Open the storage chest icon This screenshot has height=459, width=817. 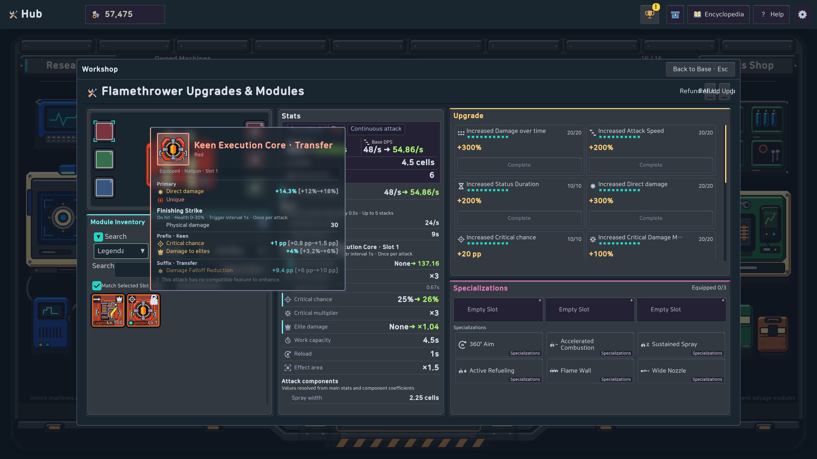click(x=675, y=14)
